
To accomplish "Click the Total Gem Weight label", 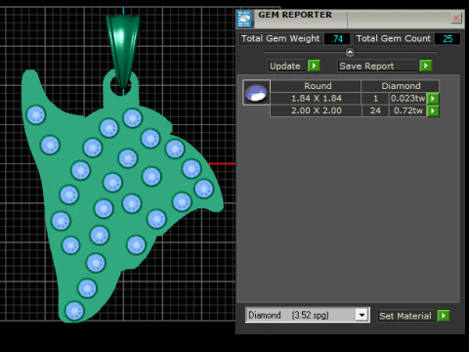I will point(280,38).
